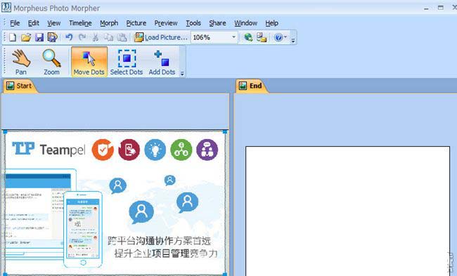Open the Preview menu
This screenshot has width=457, height=276.
166,23
